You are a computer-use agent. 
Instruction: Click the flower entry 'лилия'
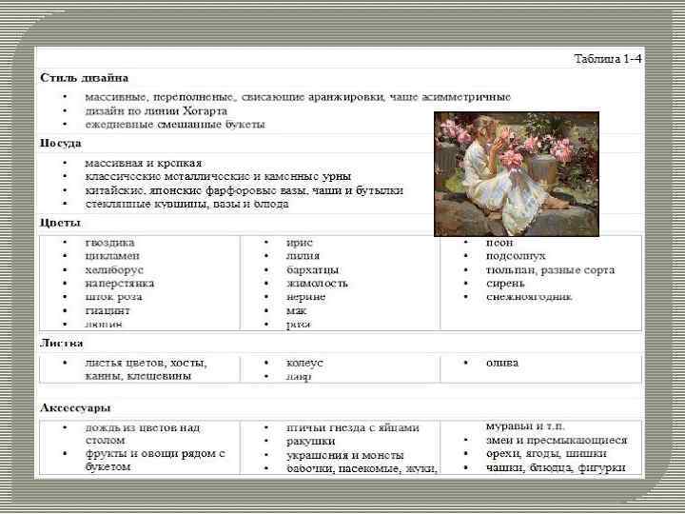click(303, 256)
